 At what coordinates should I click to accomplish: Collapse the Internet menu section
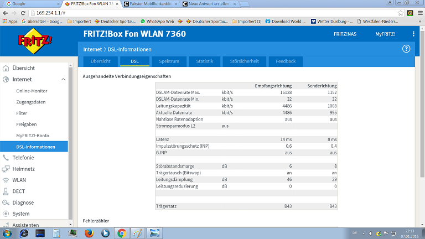[x=63, y=80]
